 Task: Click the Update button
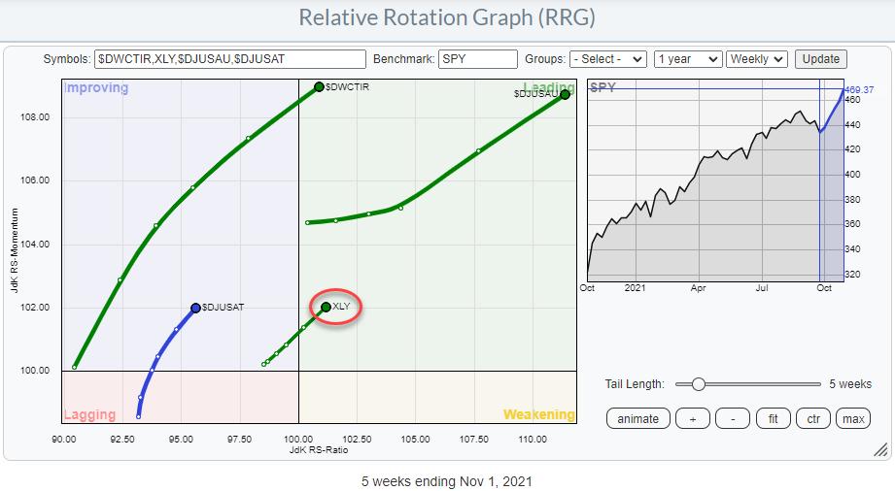[x=820, y=59]
